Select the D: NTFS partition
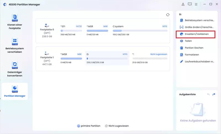Screen dimensions: 221x134 click(x=107, y=58)
